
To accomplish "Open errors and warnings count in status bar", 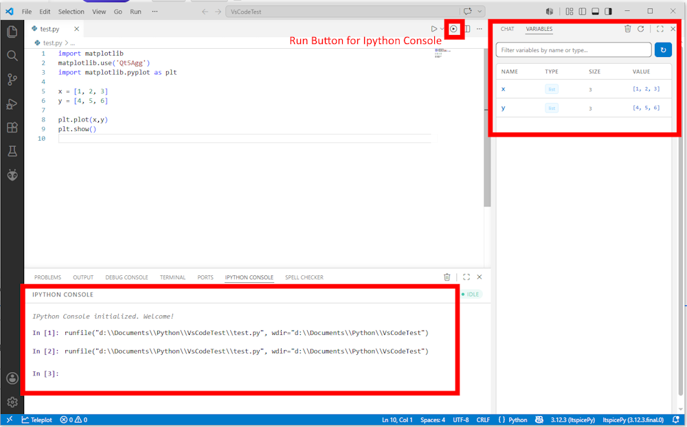I will 74,420.
